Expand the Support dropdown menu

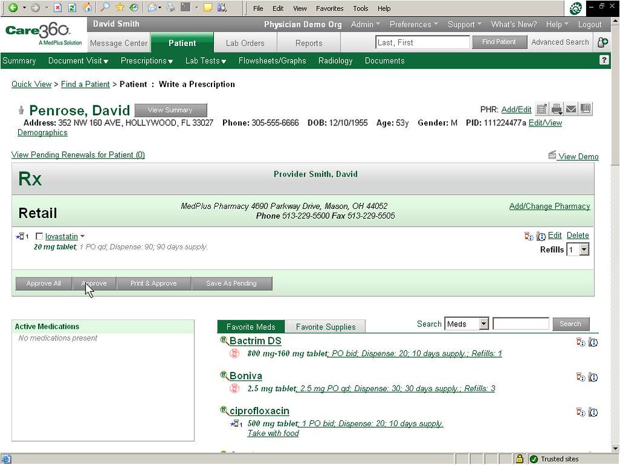pos(464,24)
